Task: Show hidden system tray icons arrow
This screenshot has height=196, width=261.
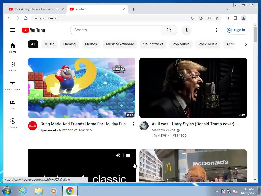Action: (x=217, y=191)
